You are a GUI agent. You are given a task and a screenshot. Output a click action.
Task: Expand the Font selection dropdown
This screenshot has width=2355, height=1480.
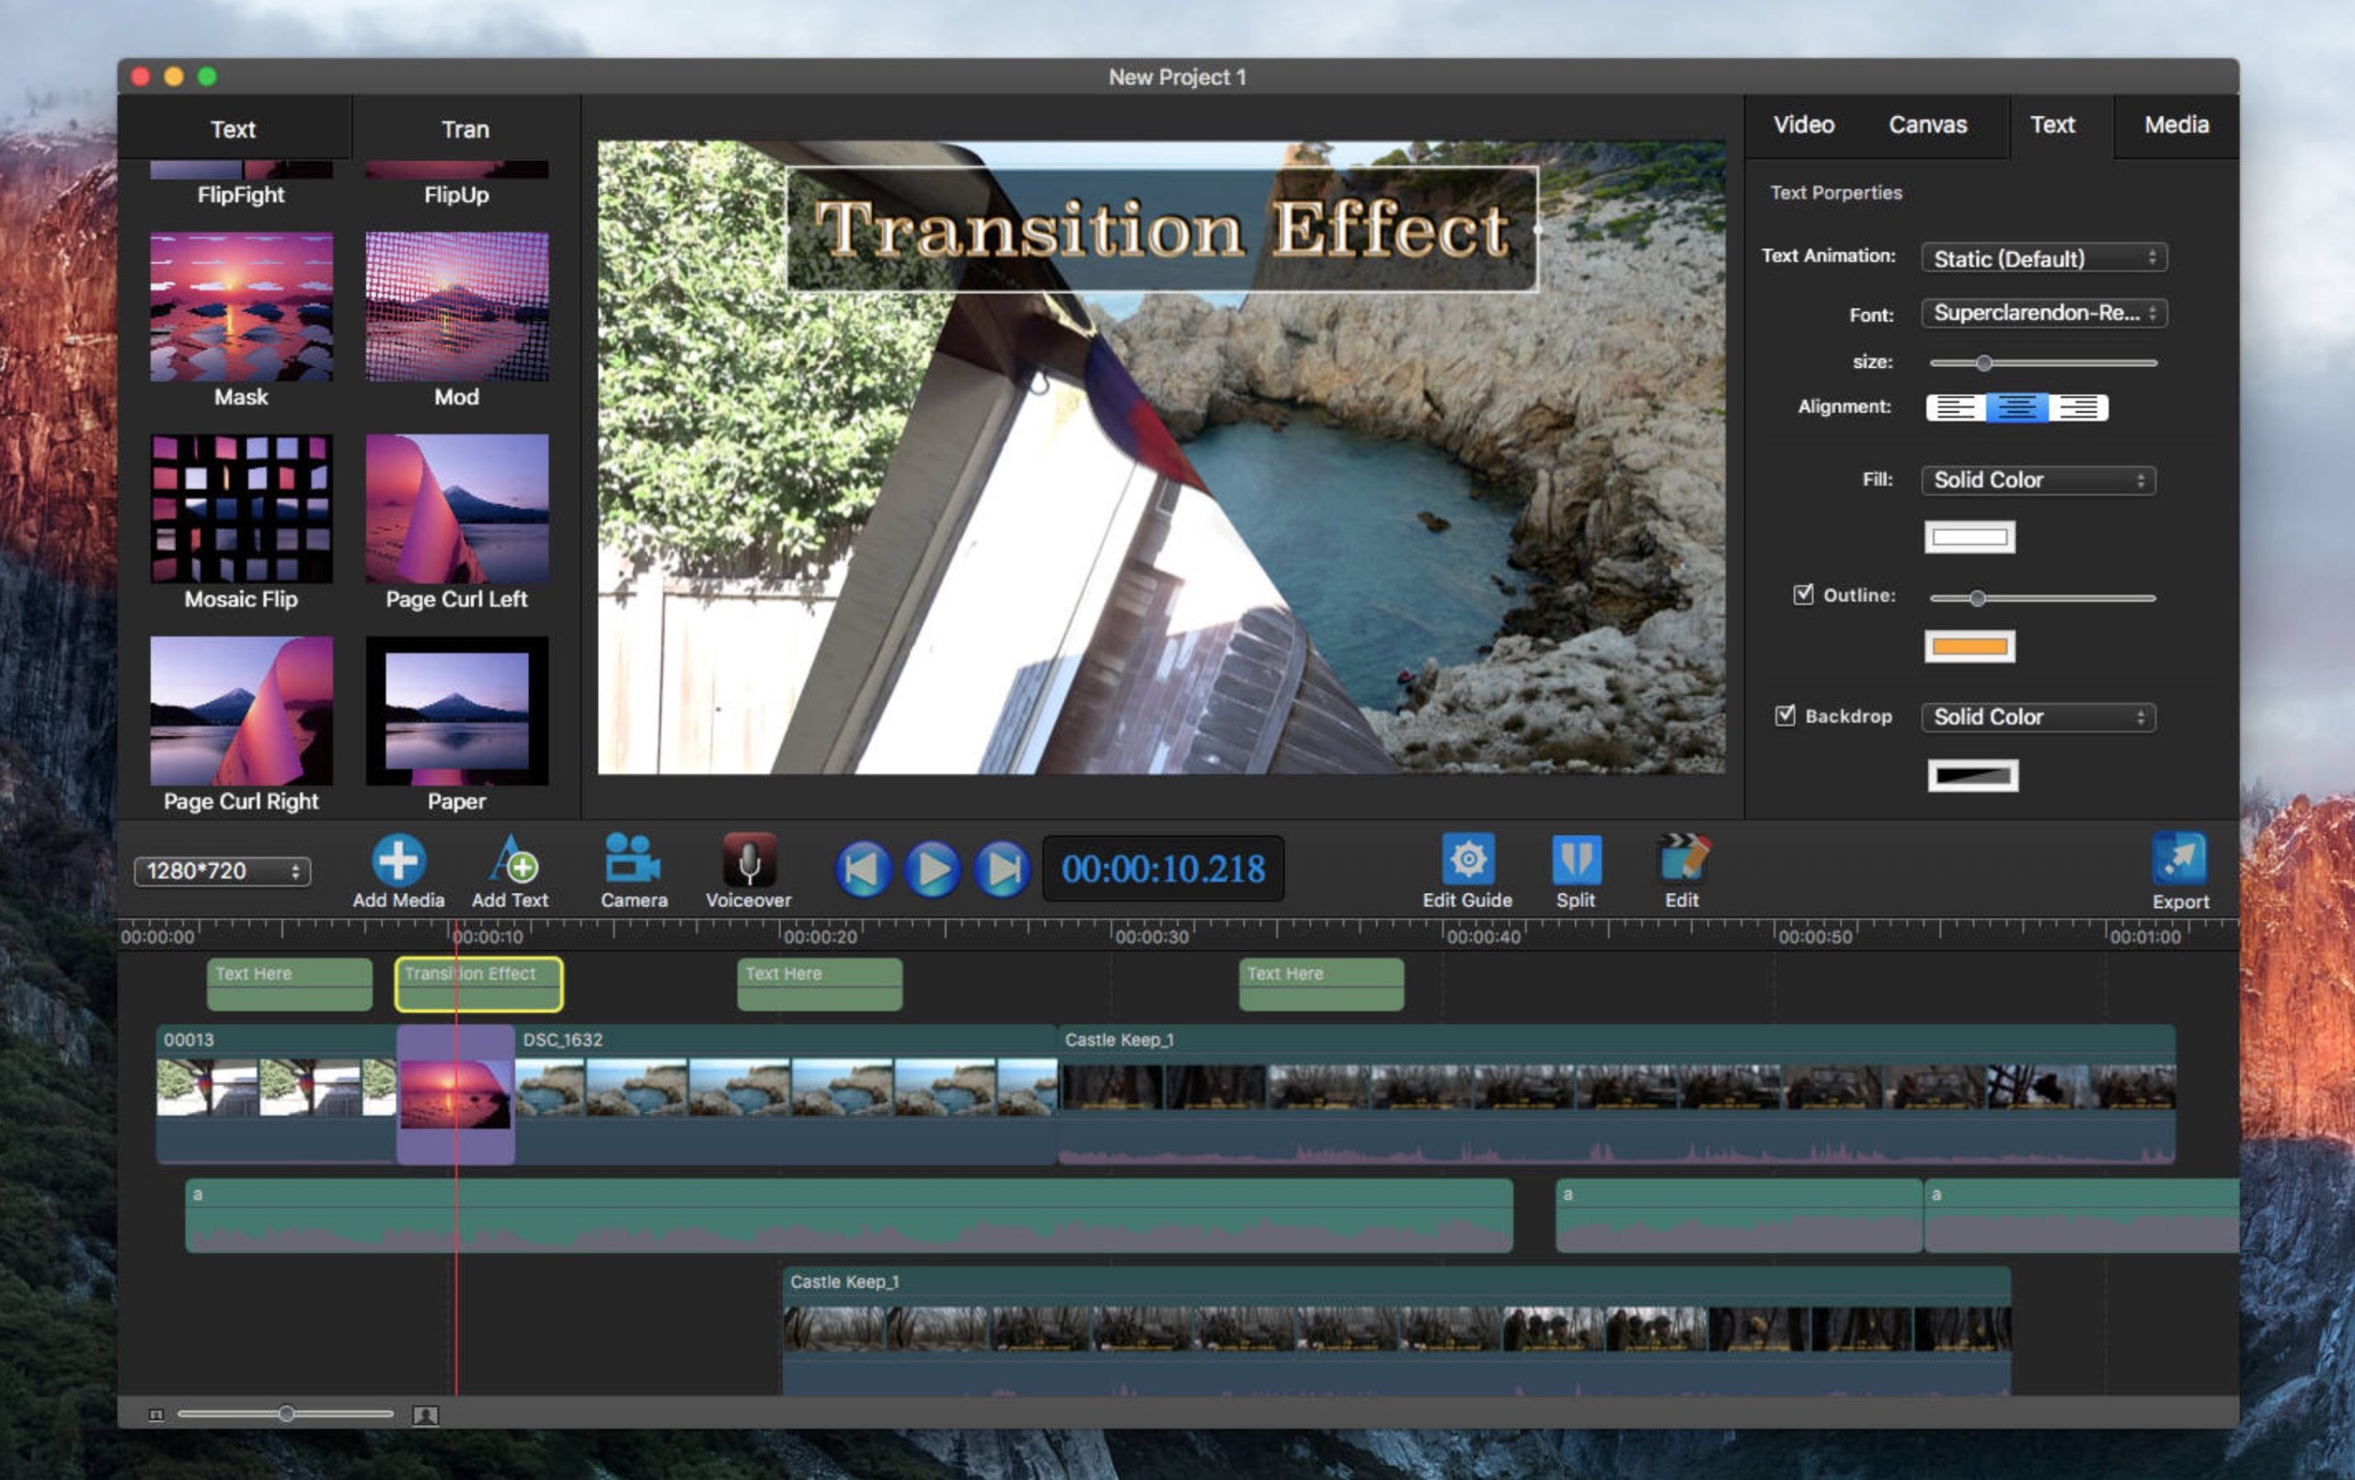pos(2043,313)
